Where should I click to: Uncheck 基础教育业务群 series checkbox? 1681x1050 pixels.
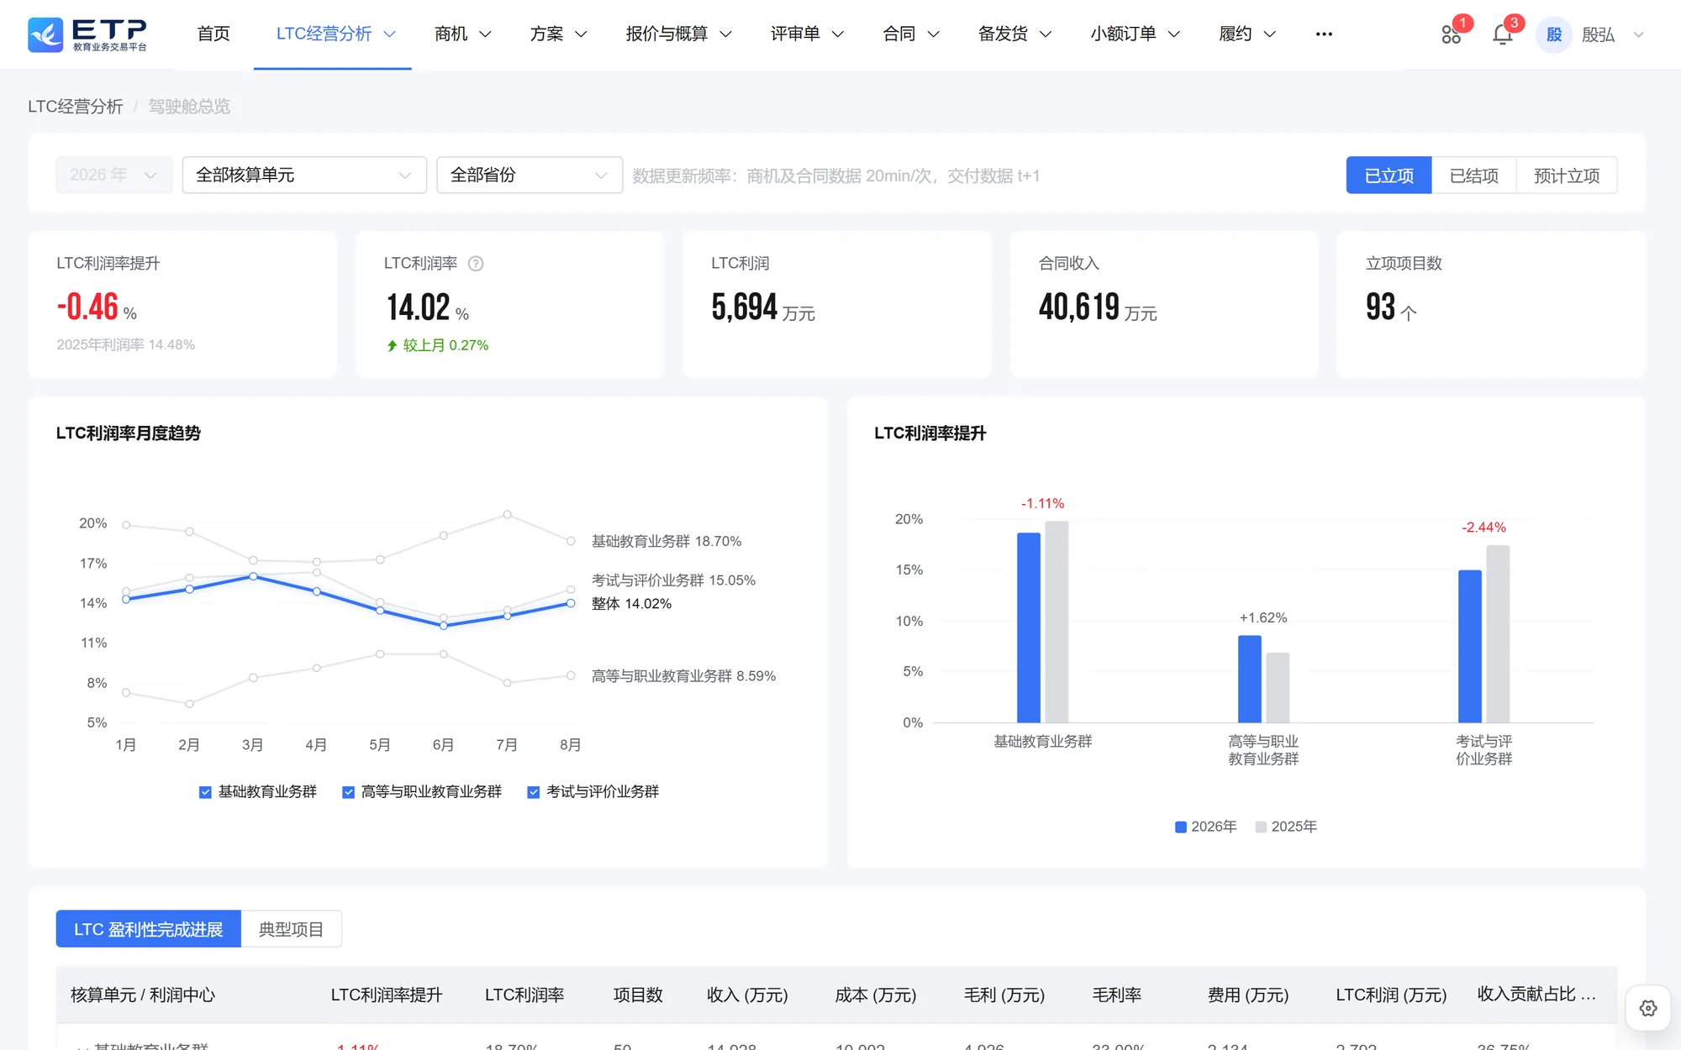(205, 792)
